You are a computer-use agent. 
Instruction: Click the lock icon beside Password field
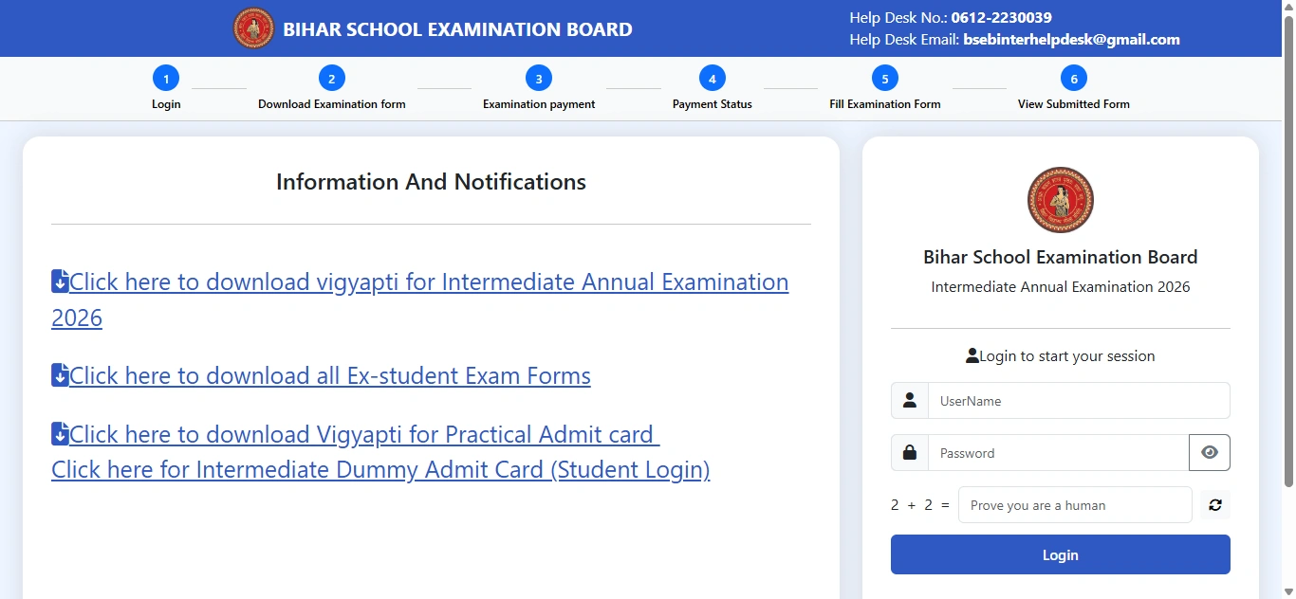pos(909,452)
